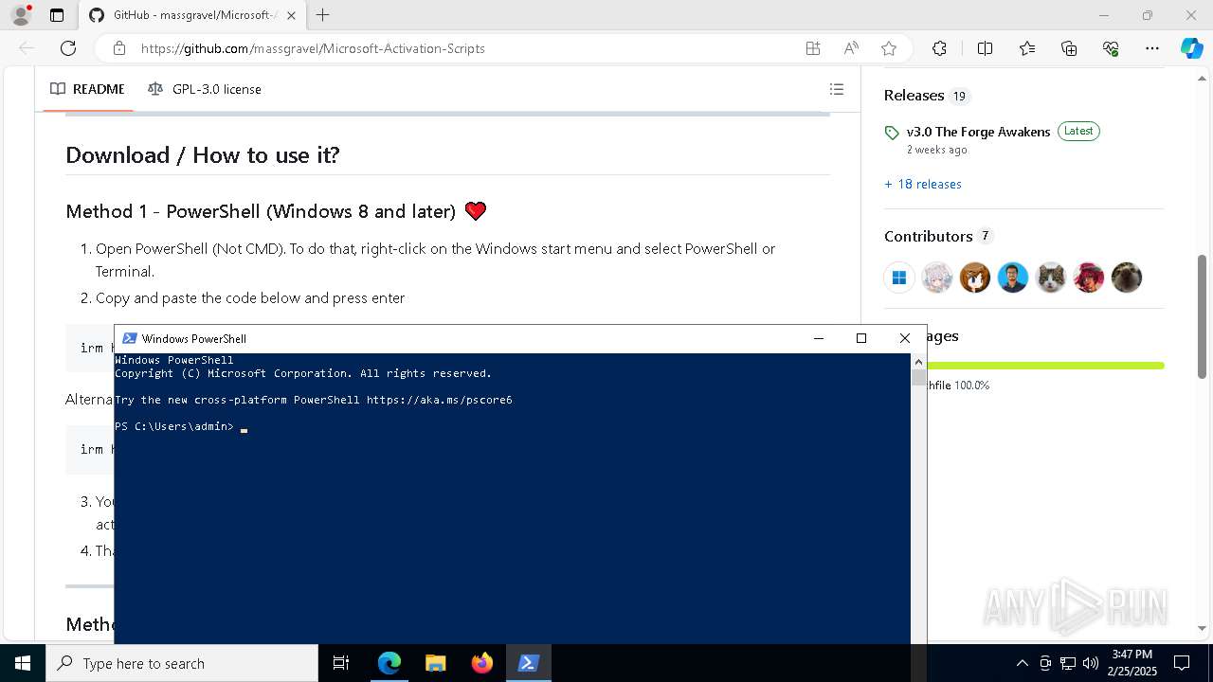
Task: Select the PowerShell taskbar icon
Action: pyautogui.click(x=528, y=663)
